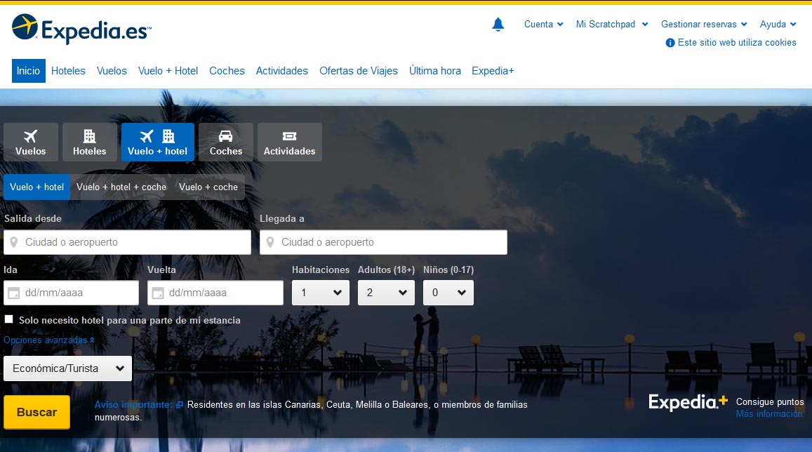
Task: Open the Habitaciones dropdown
Action: tap(321, 293)
